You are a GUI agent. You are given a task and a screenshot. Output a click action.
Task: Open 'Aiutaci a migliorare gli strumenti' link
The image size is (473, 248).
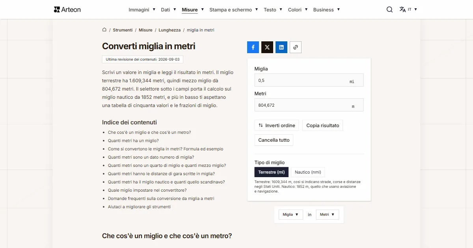[x=140, y=207]
